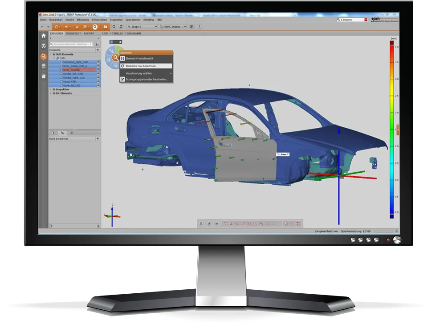The height and width of the screenshot is (324, 444).
Task: Expand the Inspektion tree node
Action: (50, 89)
